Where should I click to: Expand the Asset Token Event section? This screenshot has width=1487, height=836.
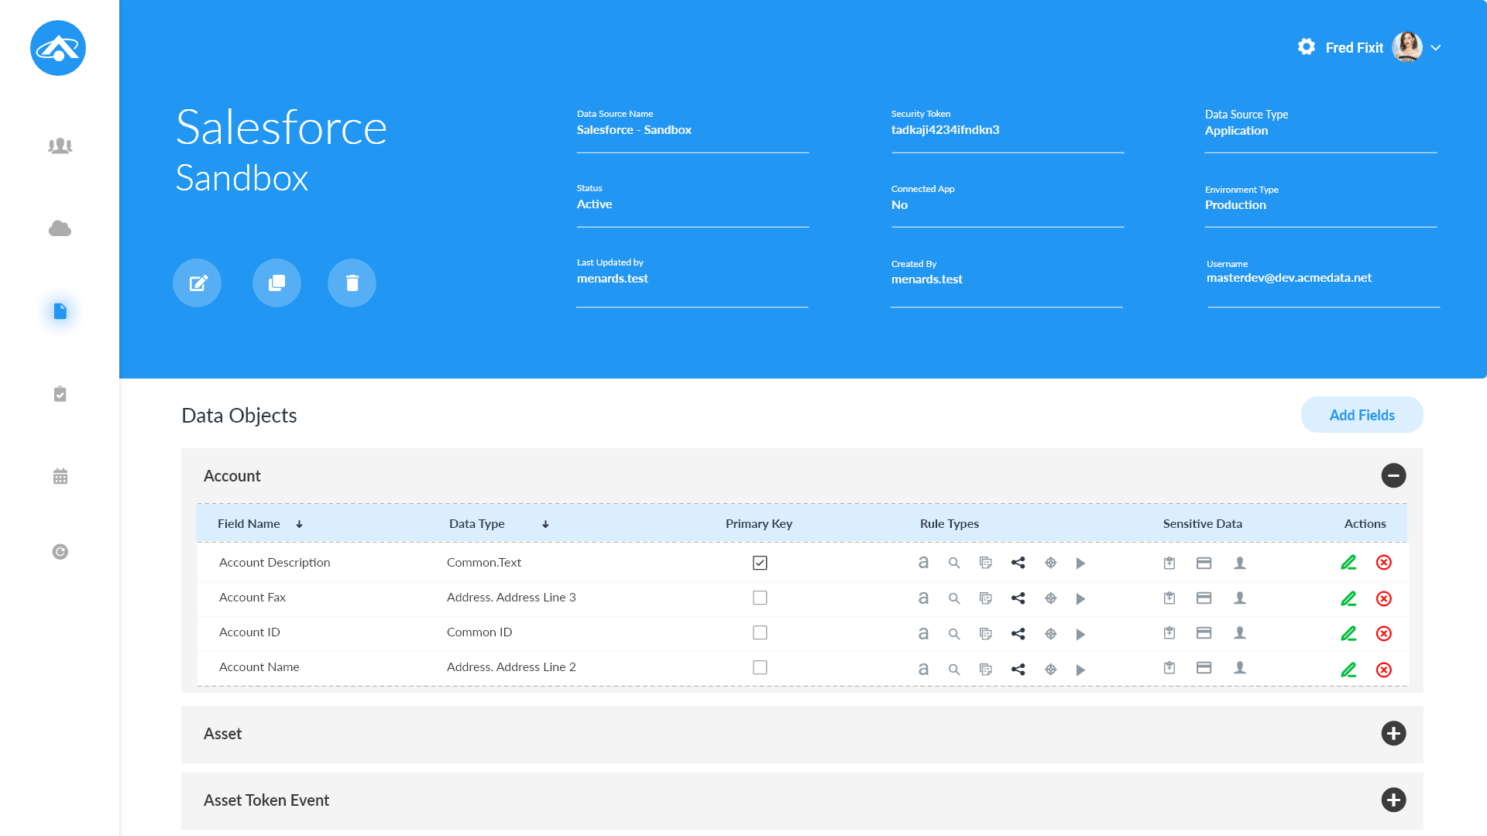1393,800
